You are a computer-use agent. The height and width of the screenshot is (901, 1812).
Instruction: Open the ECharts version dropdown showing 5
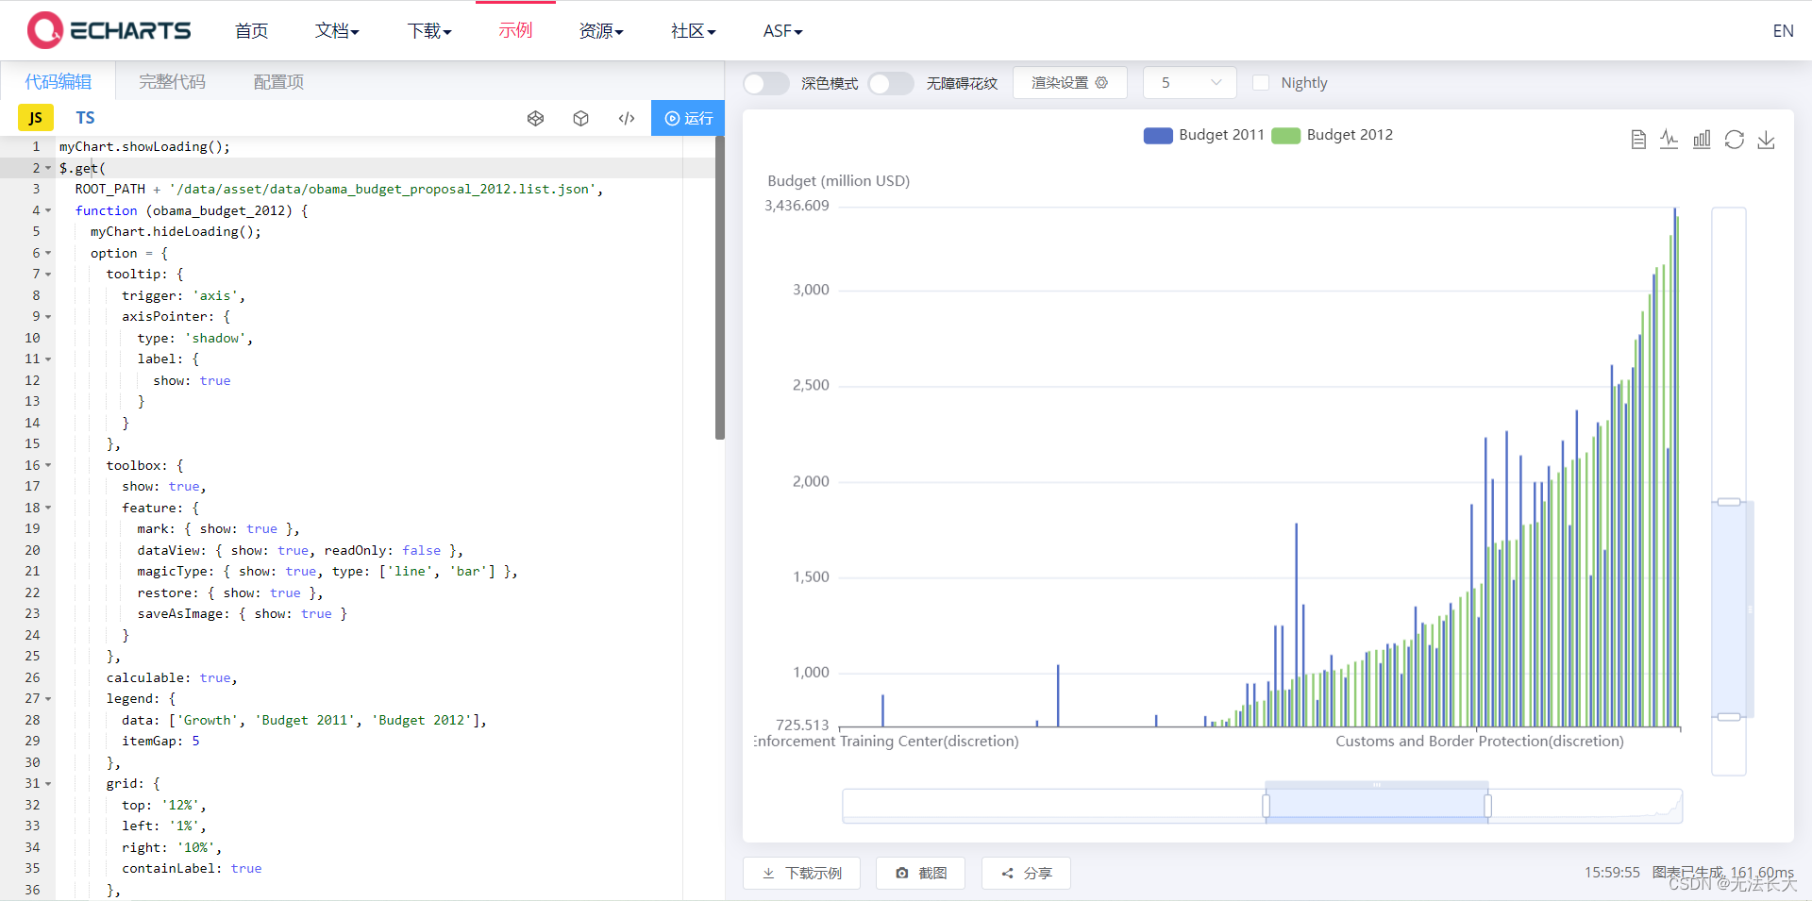(x=1188, y=83)
